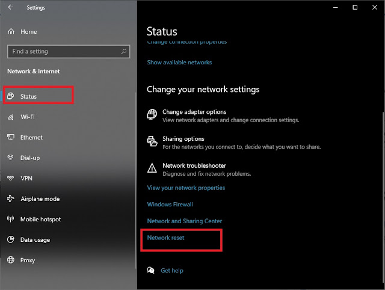Open Ethernet settings
The width and height of the screenshot is (385, 290).
click(x=31, y=137)
